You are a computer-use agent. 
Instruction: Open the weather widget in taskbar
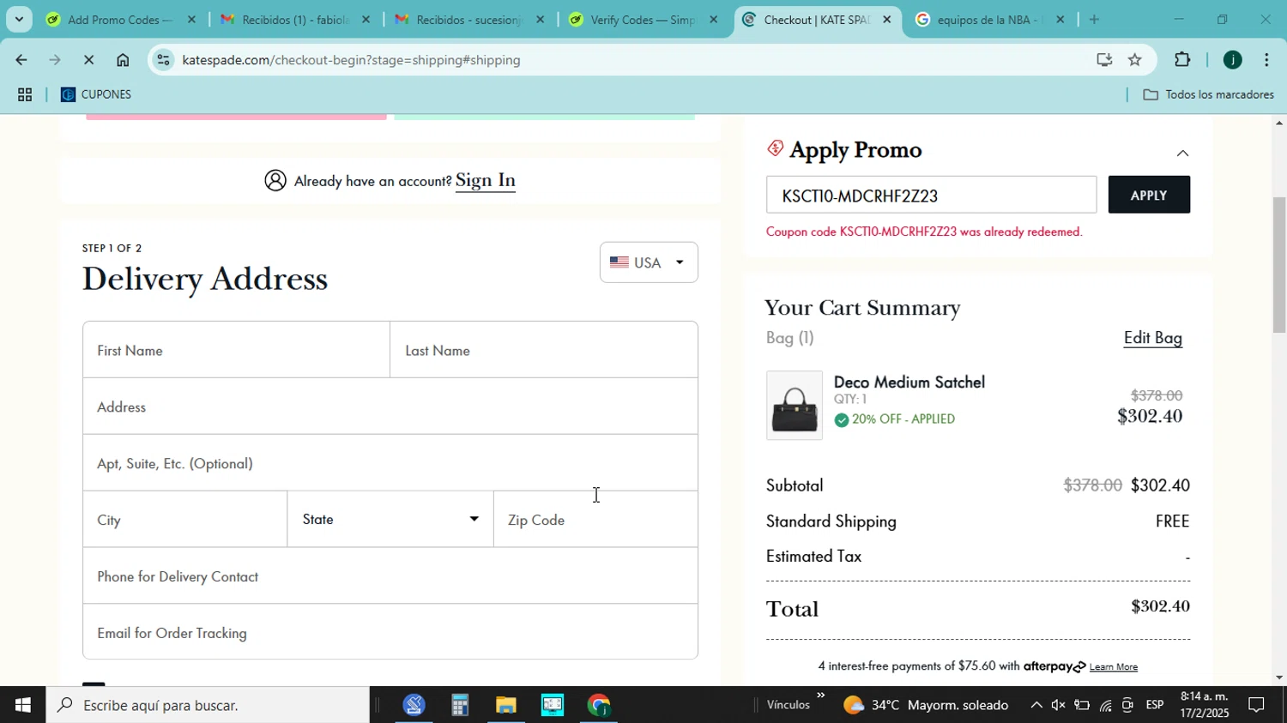coord(926,705)
